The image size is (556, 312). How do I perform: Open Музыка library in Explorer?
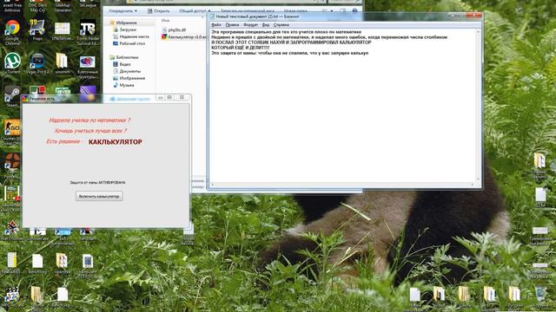pos(123,85)
